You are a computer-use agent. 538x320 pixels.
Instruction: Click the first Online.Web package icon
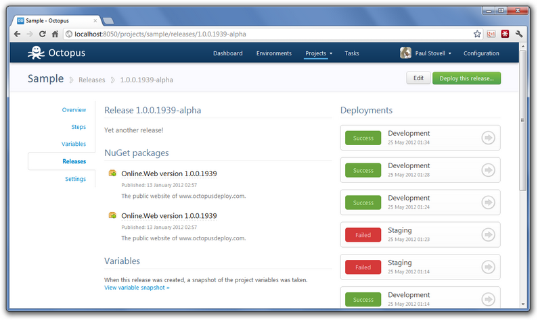(x=112, y=174)
